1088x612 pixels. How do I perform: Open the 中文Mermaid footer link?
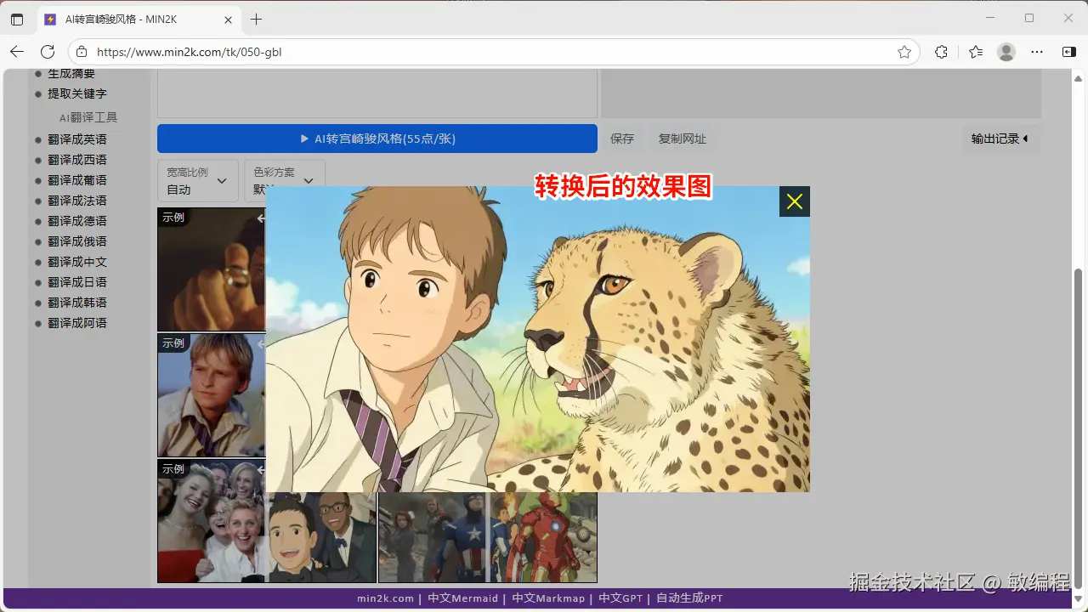(x=462, y=598)
